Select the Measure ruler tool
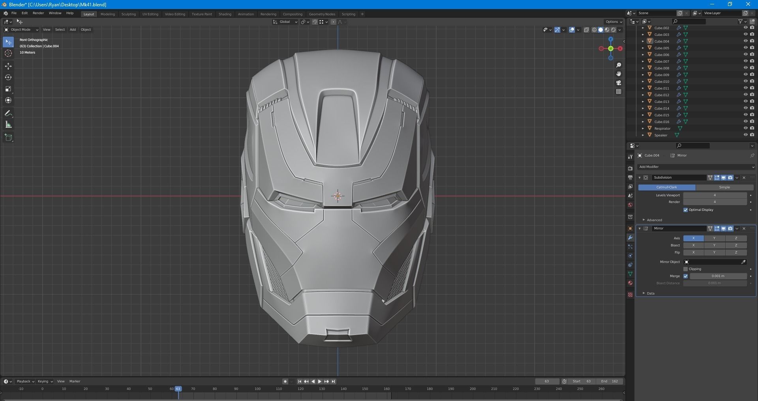 [8, 125]
